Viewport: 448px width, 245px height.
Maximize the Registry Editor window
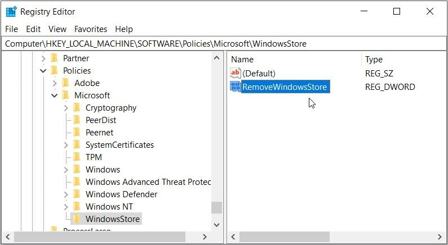(x=397, y=11)
